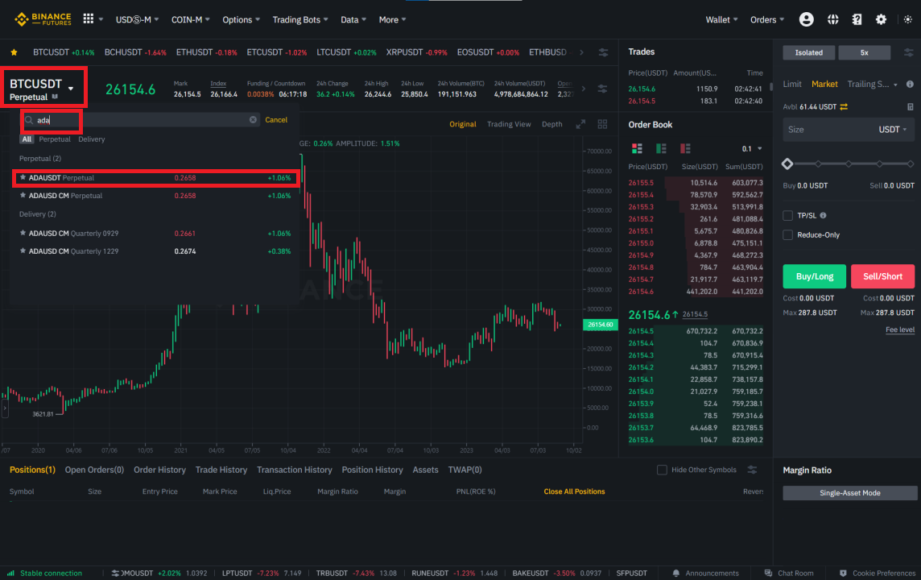The image size is (921, 580).
Task: Open the settings gear icon
Action: point(881,19)
